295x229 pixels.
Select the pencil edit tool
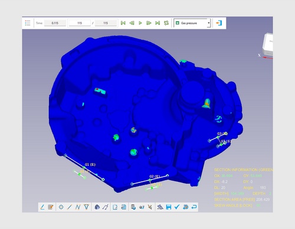42,207
